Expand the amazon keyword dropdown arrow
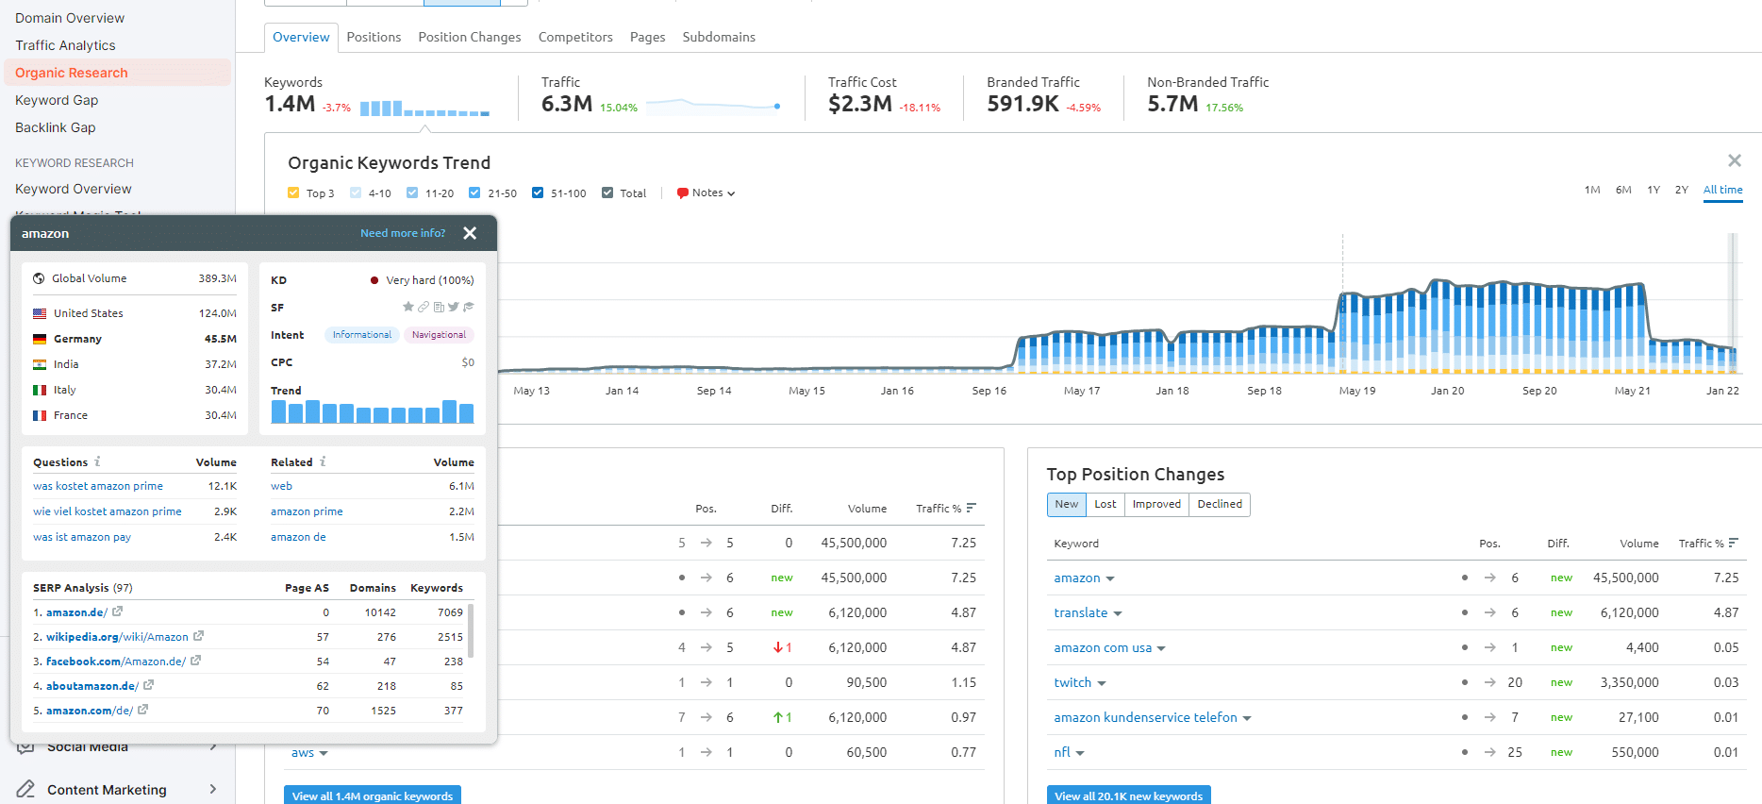The height and width of the screenshot is (804, 1762). (1110, 578)
